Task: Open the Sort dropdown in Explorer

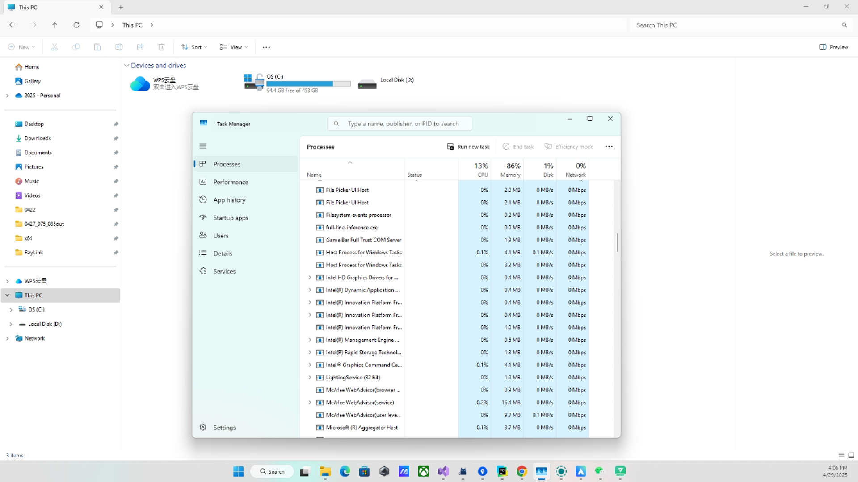Action: point(194,47)
